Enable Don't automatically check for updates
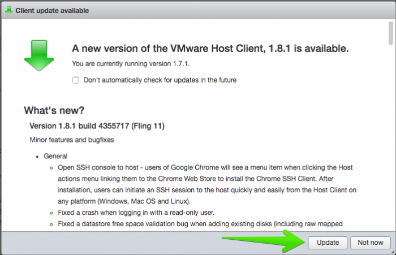 (75, 80)
